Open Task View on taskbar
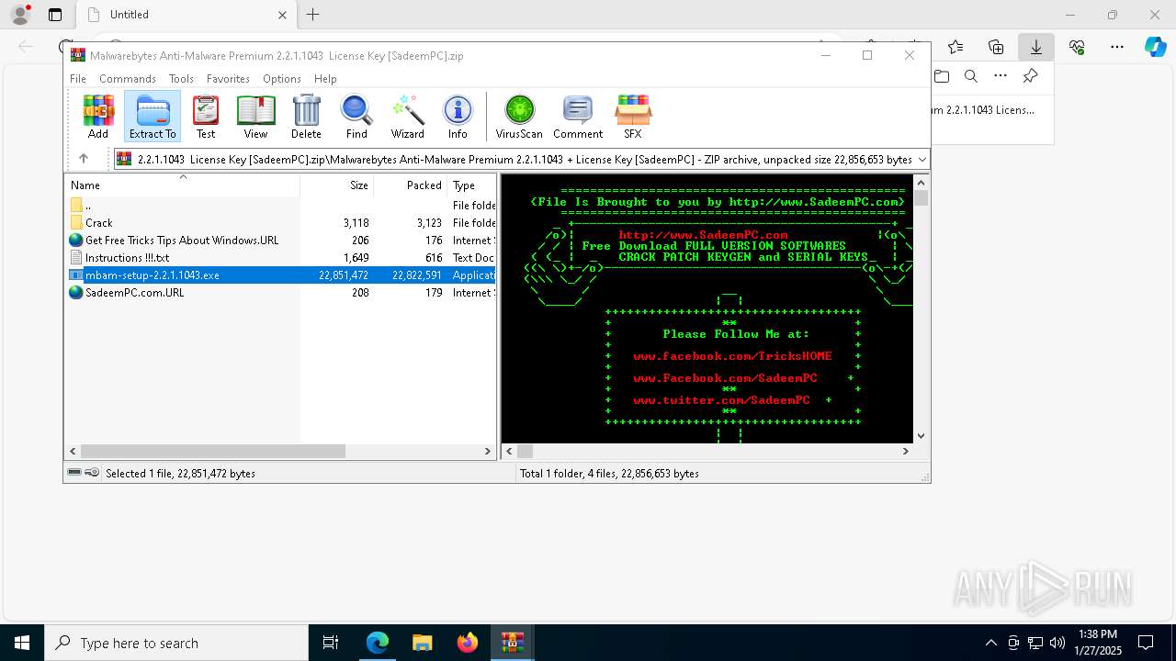 [331, 643]
